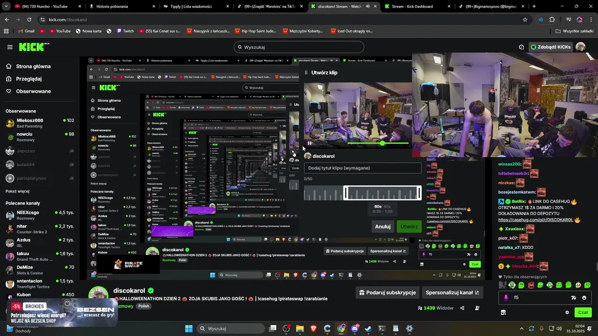Click the Twitch bookmark in bookmarks bar

(124, 31)
